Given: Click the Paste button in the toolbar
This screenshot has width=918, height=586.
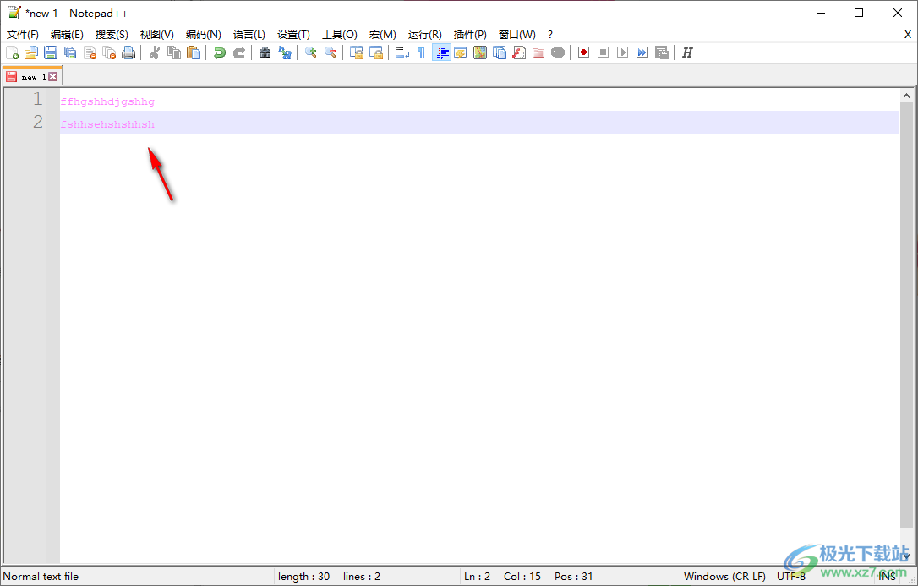Looking at the screenshot, I should 193,52.
